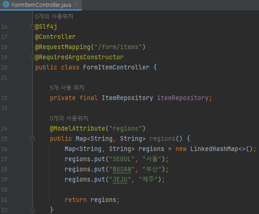Image resolution: width=259 pixels, height=214 pixels.
Task: Click the class keyword on line 20
Action: point(70,67)
